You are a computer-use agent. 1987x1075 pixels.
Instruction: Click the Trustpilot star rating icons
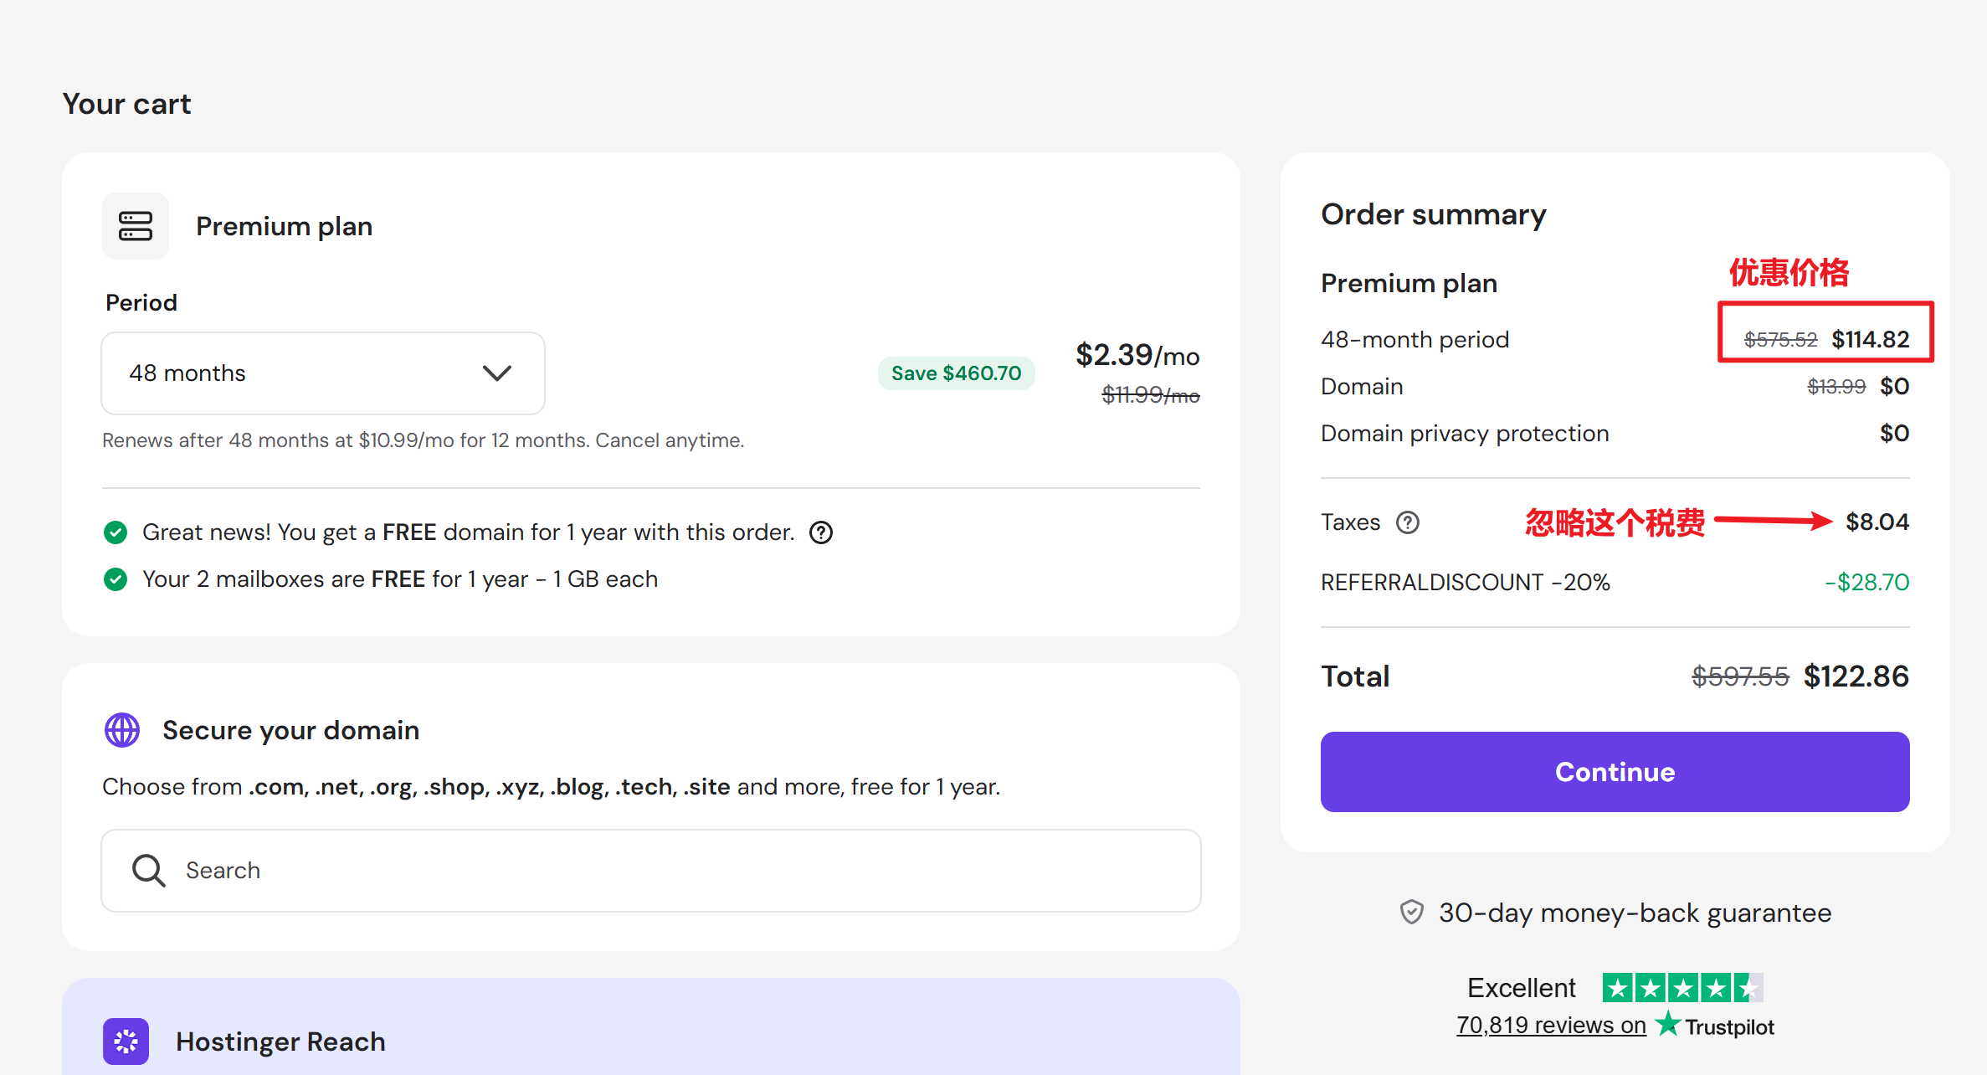click(1683, 988)
